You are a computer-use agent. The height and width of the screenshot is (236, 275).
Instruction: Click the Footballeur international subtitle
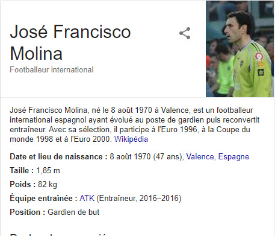point(52,70)
